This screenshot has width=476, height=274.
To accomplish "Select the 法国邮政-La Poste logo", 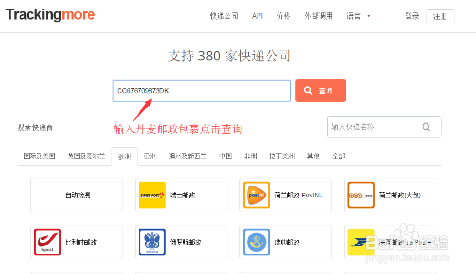I will tap(361, 242).
